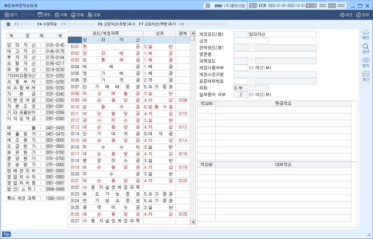The image size is (373, 239).
Task: Select 재고자산 : 0146-0175 category
Action: point(36,51)
